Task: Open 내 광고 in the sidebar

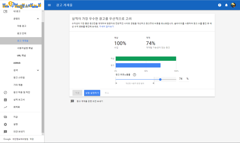Action: 17,11
